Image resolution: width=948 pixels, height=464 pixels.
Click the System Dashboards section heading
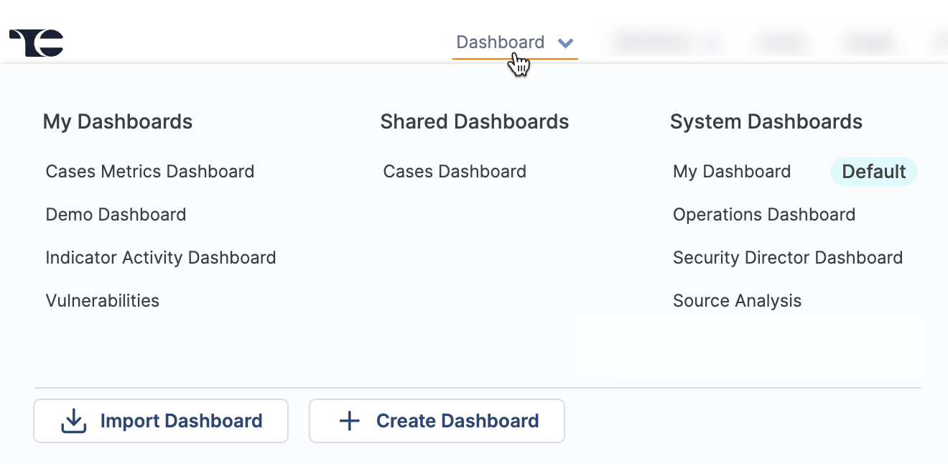(x=766, y=121)
